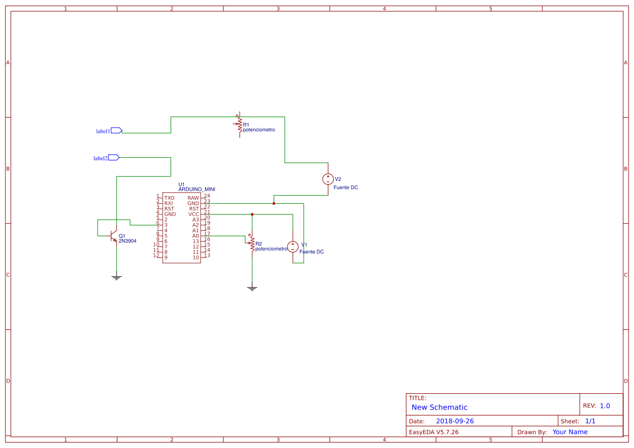
Task: Select ground symbol below potentiometer R2
Action: coord(252,288)
